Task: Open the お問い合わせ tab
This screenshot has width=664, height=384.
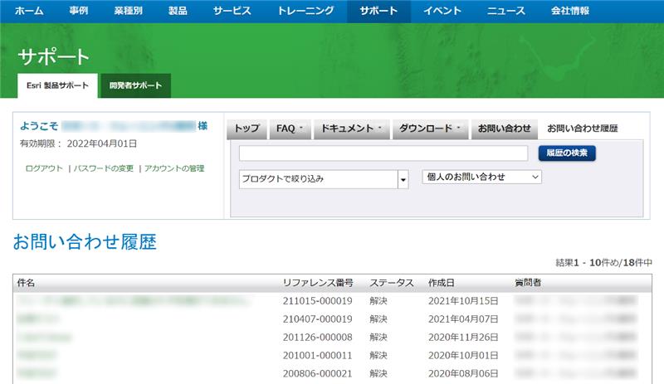Action: point(505,129)
